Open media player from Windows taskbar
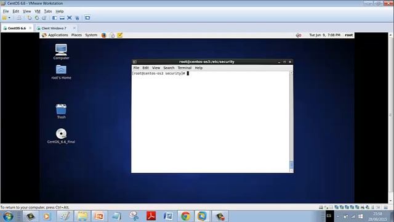394x222 pixels. point(47,216)
